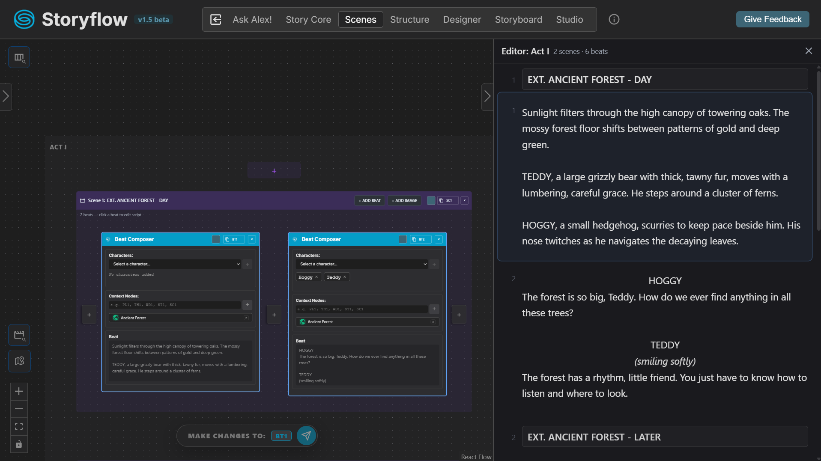Insert a beat between BT1 and BT2

[274, 315]
